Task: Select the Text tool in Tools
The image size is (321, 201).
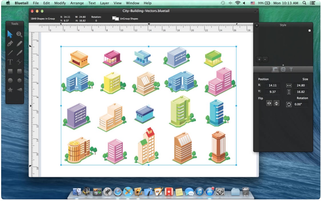Action: point(10,62)
